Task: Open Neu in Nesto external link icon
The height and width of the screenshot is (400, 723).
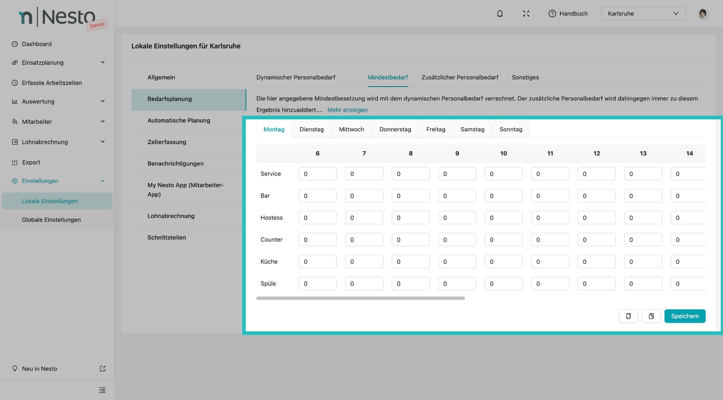Action: coord(102,369)
